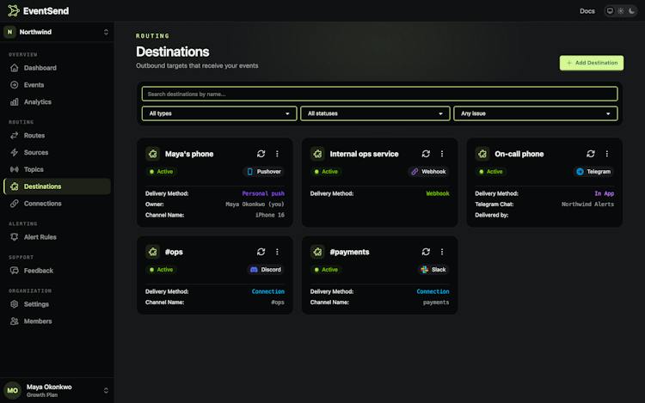Focus the search destinations by name field
Viewport: 645px width, 403px height.
(379, 94)
